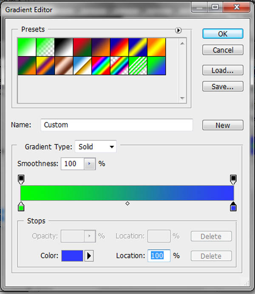Click the blue color stop marker
The image size is (255, 294).
(233, 208)
